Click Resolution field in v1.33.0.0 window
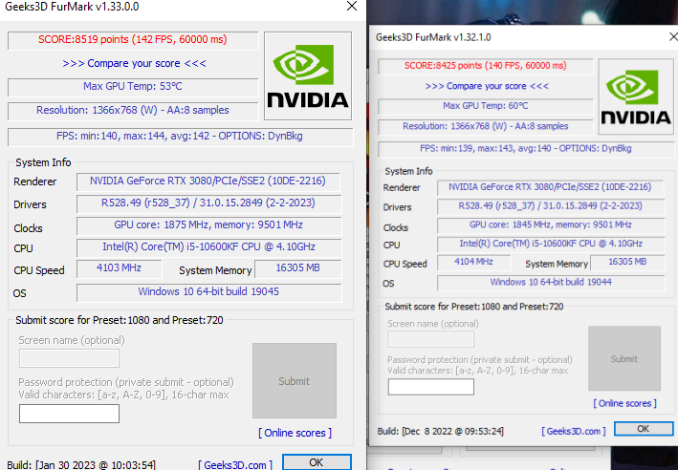 [x=133, y=111]
